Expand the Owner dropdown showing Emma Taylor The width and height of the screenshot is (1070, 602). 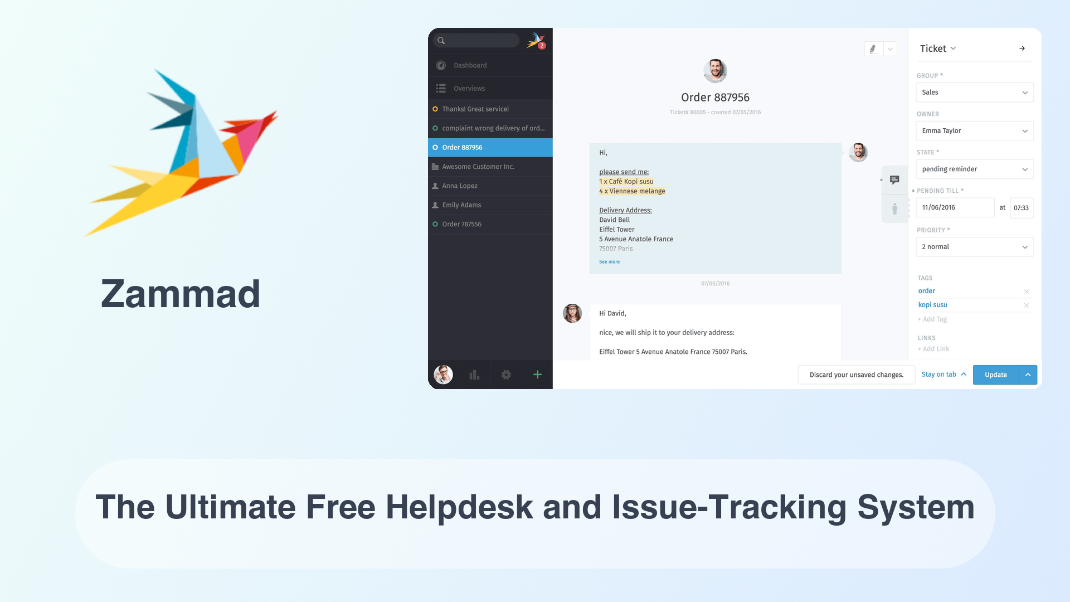tap(975, 131)
